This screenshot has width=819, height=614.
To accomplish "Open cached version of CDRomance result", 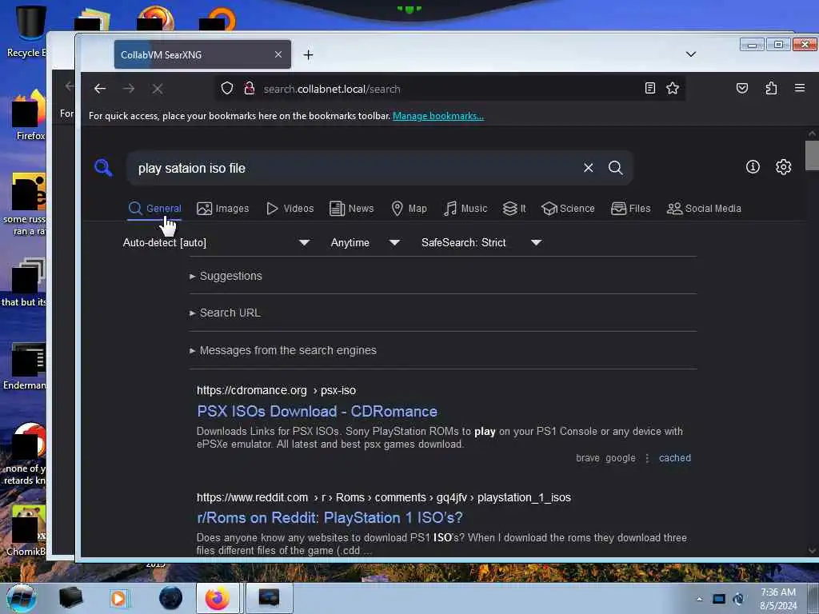I will 675,458.
